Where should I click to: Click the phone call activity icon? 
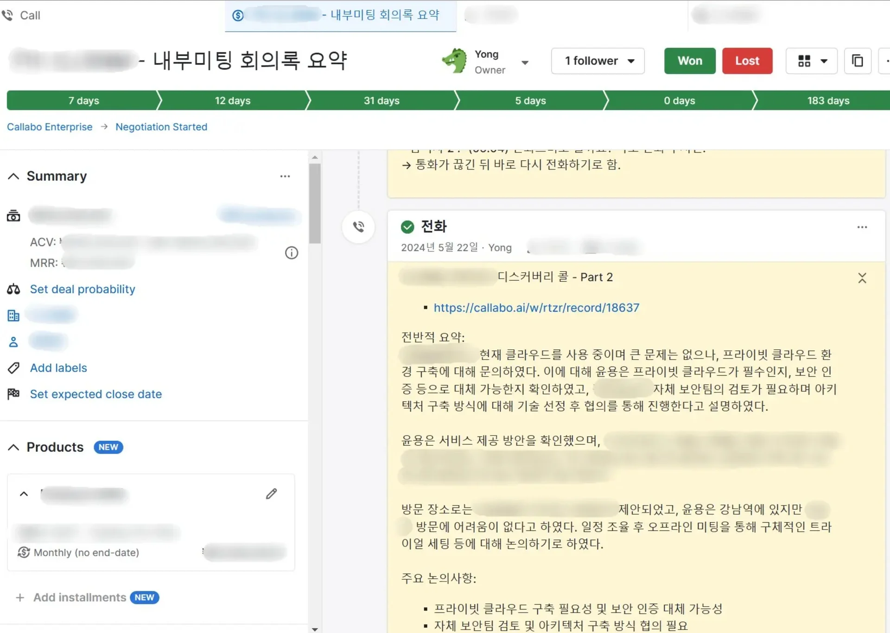[x=358, y=227]
